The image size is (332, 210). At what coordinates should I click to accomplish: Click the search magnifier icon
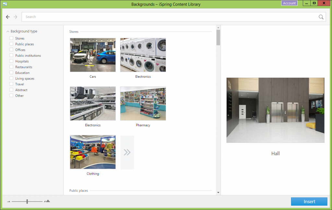click(x=321, y=17)
